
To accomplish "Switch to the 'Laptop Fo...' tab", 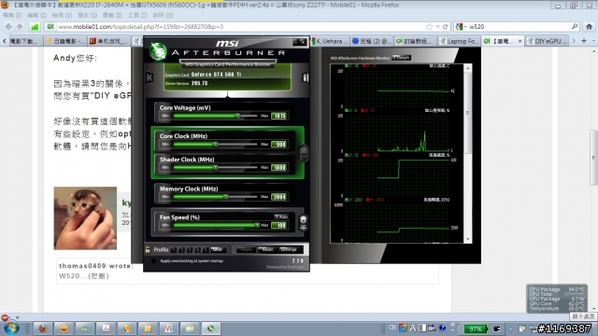I will point(459,41).
